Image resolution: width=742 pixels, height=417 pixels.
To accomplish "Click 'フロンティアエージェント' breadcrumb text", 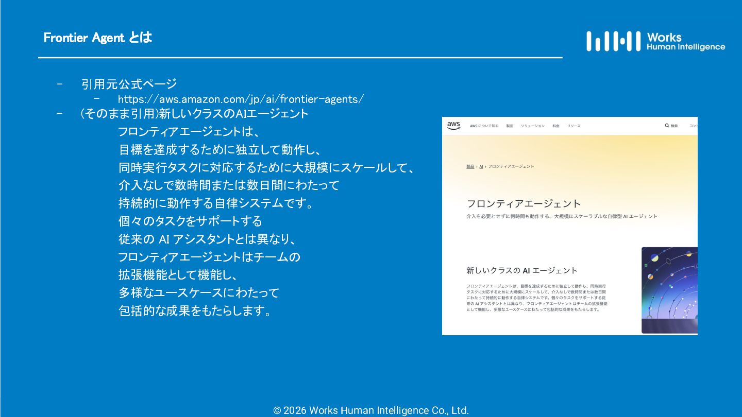I will pyautogui.click(x=511, y=166).
